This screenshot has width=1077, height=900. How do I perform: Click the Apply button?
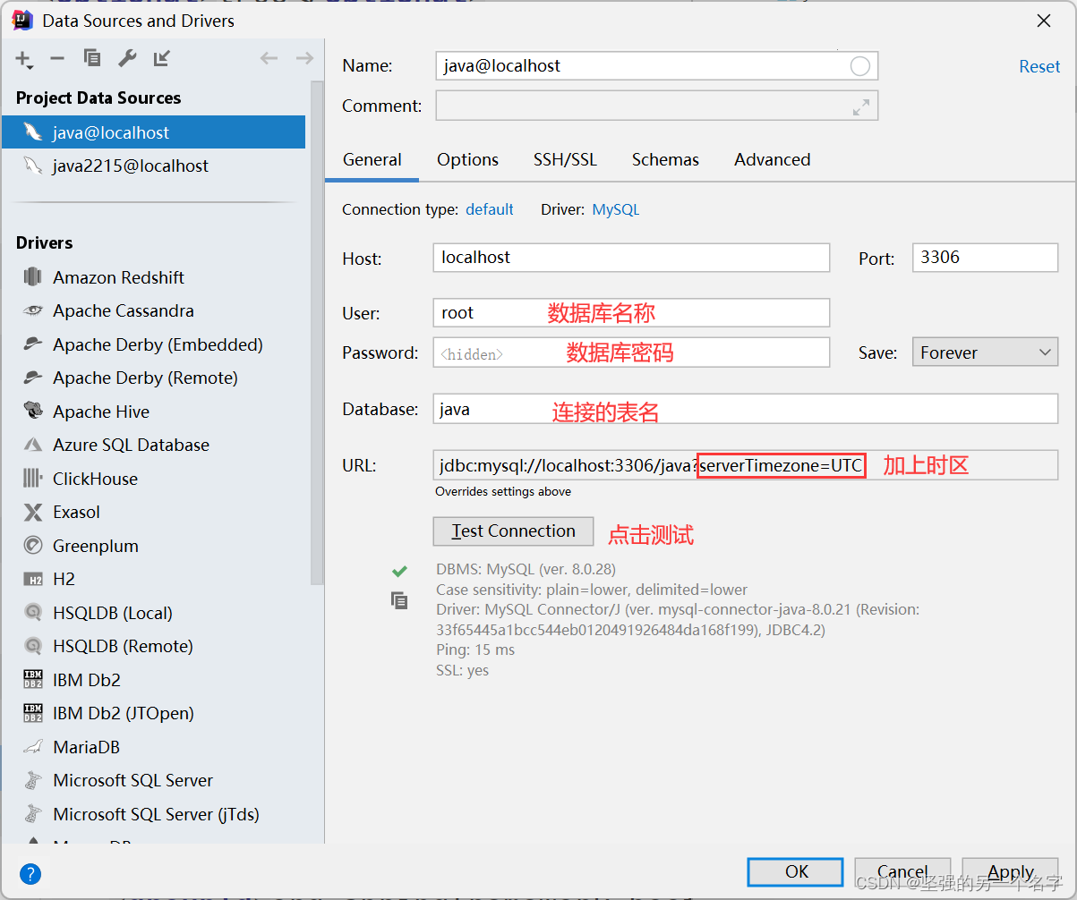point(1010,872)
